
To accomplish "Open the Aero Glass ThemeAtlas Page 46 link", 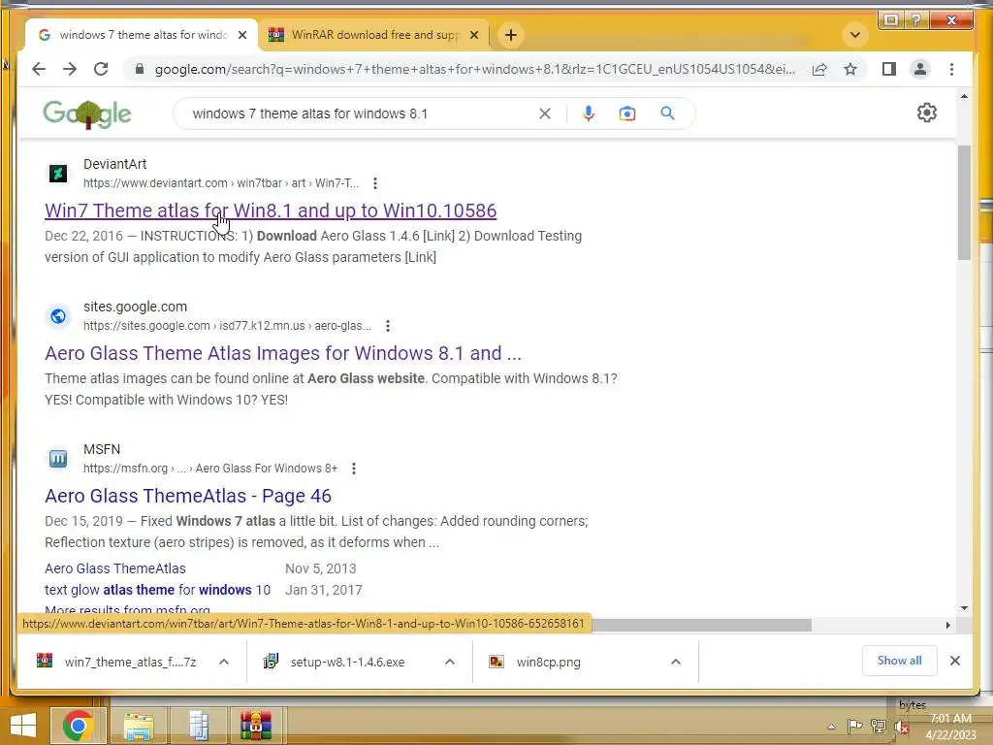I will 188,496.
